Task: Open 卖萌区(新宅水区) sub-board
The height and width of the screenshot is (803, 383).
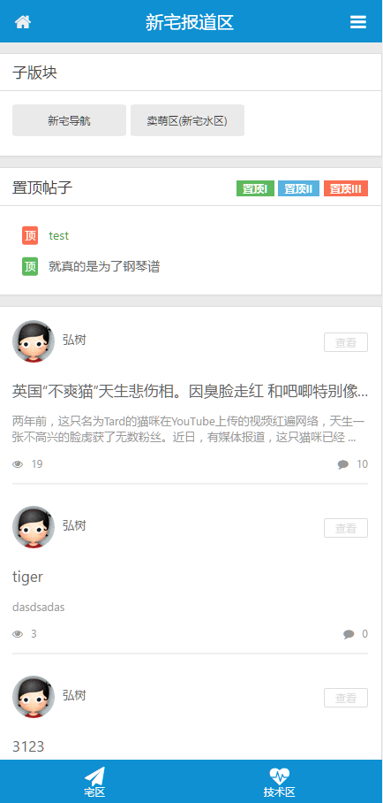Action: click(187, 120)
